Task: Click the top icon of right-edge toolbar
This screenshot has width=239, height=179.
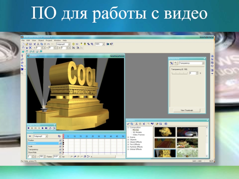Action: (x=212, y=56)
